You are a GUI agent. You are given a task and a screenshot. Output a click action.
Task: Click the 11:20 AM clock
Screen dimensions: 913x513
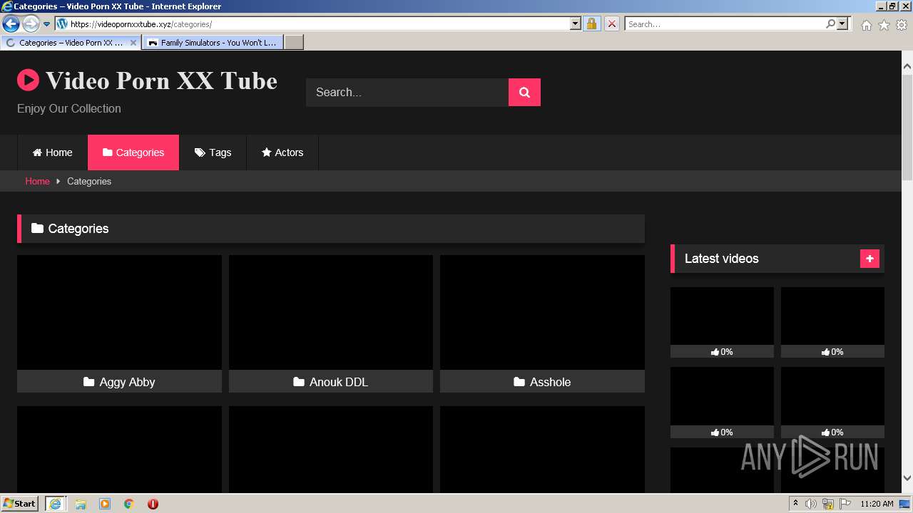point(877,504)
